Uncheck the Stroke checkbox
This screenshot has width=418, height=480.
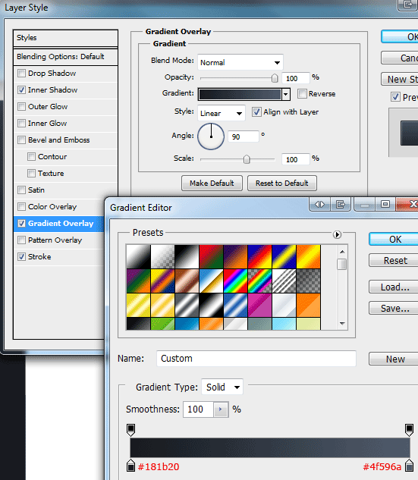[x=21, y=257]
